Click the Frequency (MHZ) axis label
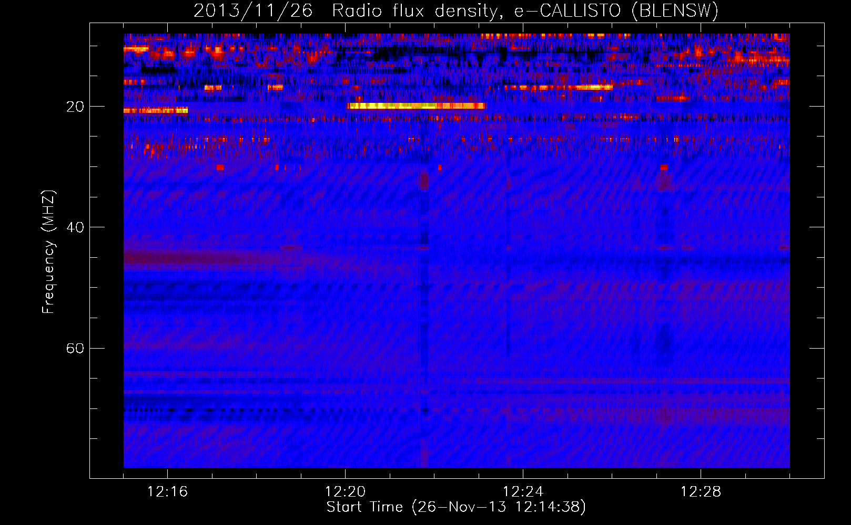The image size is (851, 525). pyautogui.click(x=48, y=252)
